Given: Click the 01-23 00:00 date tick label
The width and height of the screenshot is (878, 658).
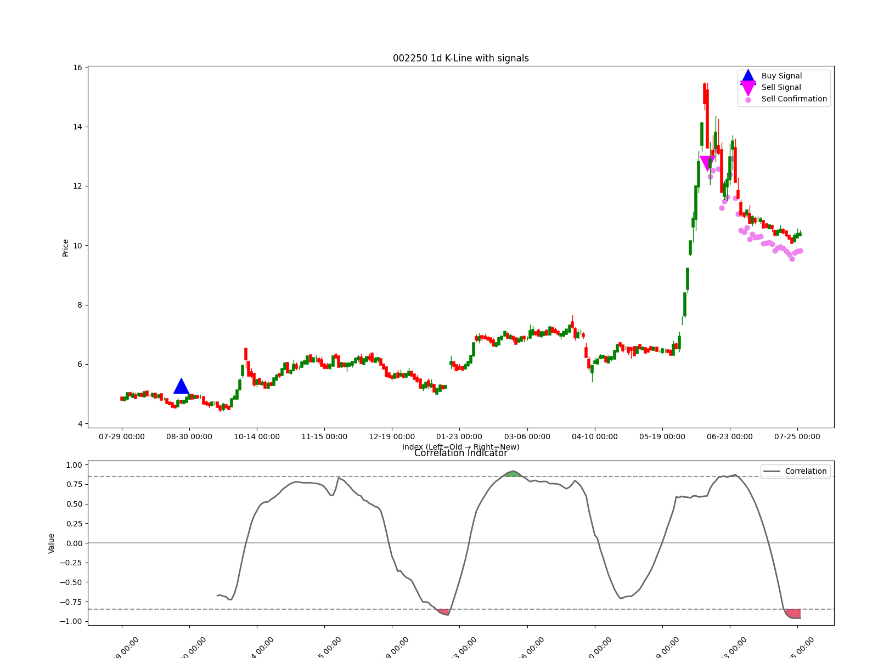Looking at the screenshot, I should click(x=459, y=437).
